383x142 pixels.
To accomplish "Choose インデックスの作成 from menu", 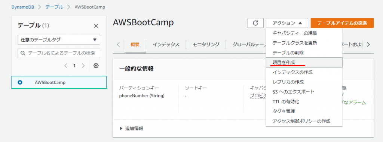I will [304, 72].
